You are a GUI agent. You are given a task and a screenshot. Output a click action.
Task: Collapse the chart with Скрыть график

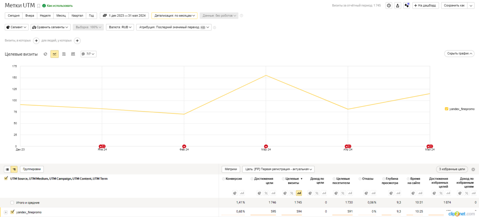(x=459, y=53)
